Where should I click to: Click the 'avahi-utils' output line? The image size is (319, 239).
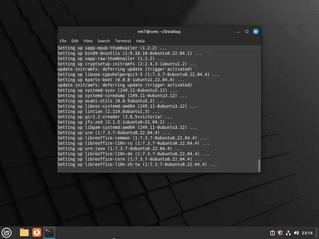pos(111,101)
